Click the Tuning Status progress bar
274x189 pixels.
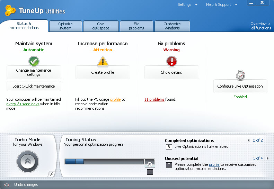[104, 162]
